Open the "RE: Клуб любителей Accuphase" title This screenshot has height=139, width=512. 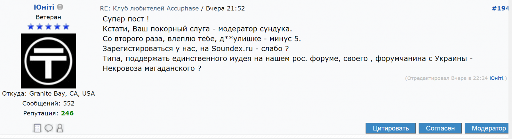coord(149,8)
